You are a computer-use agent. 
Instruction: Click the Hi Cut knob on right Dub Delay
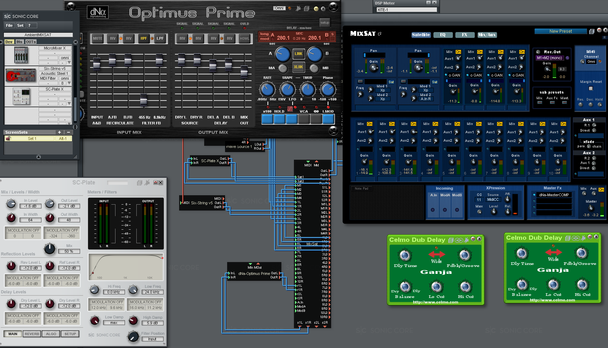[582, 284]
